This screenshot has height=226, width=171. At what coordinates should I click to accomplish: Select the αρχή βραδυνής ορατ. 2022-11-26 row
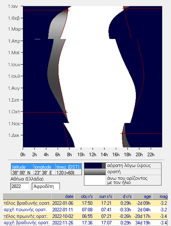(85, 223)
